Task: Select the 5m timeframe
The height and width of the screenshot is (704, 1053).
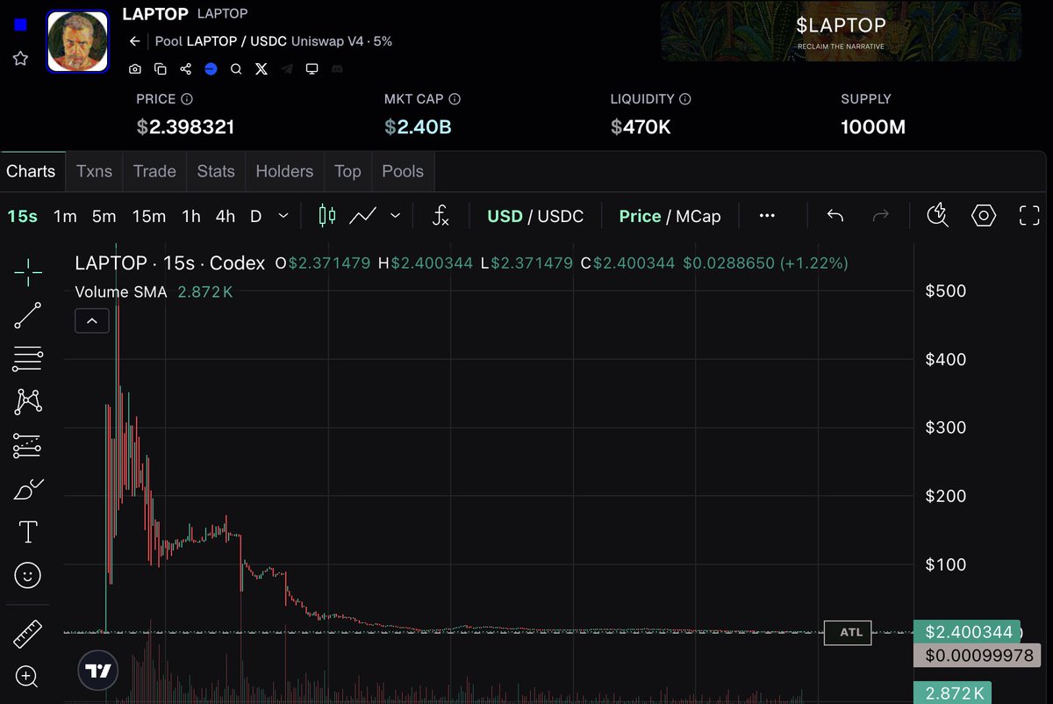Action: [x=104, y=216]
